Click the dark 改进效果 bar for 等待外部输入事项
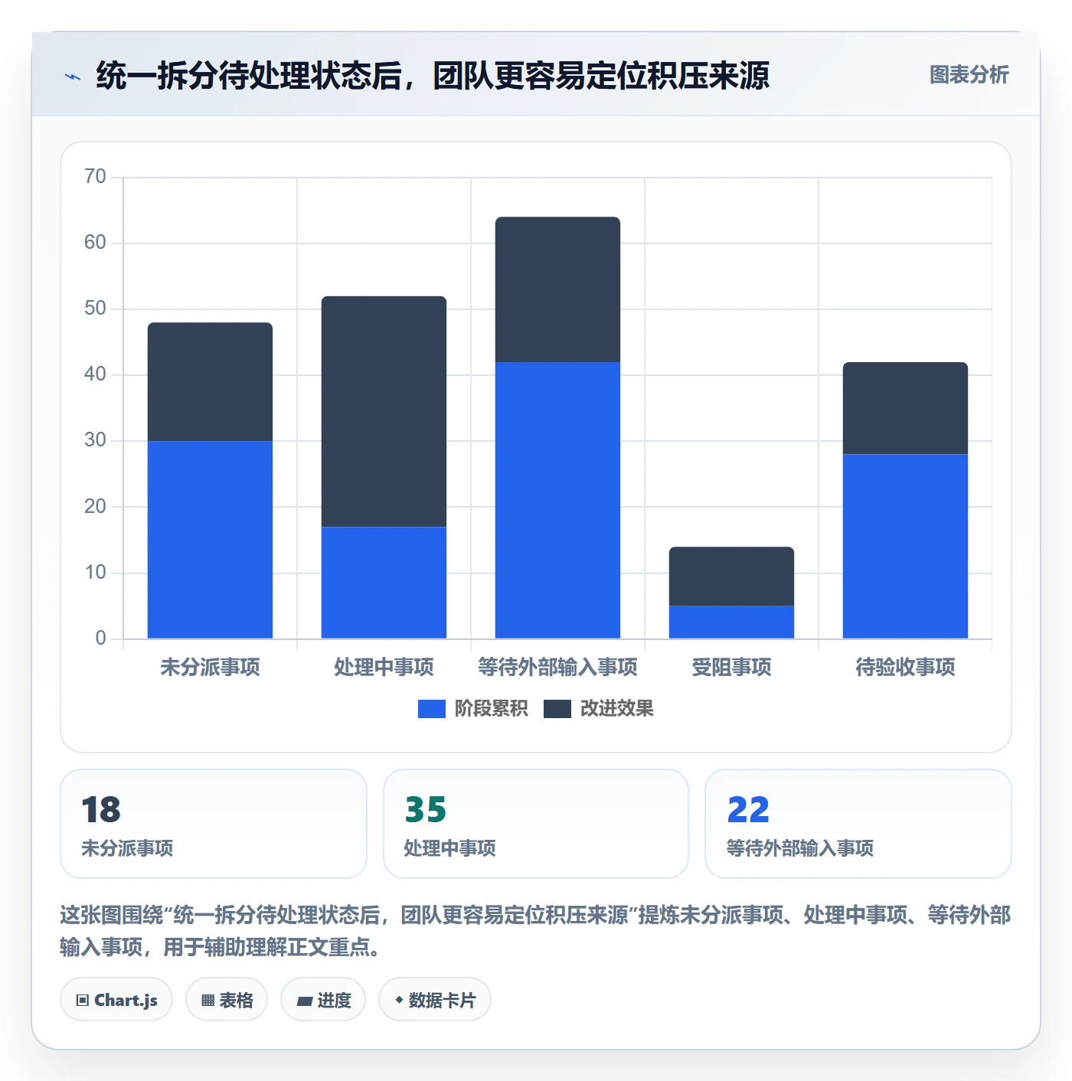This screenshot has width=1072, height=1081. point(557,289)
